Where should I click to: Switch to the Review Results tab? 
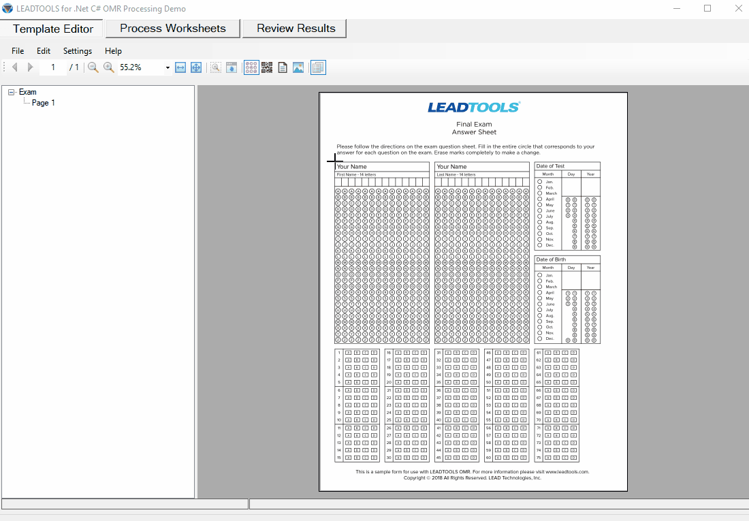(x=294, y=29)
